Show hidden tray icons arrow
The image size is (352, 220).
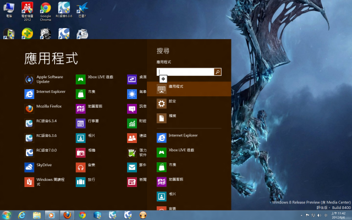click(301, 215)
